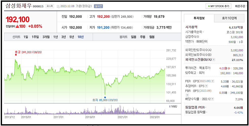Image resolution: width=249 pixels, height=126 pixels.
Task: Click the 하한가 134,400 text
Action: 122,27
